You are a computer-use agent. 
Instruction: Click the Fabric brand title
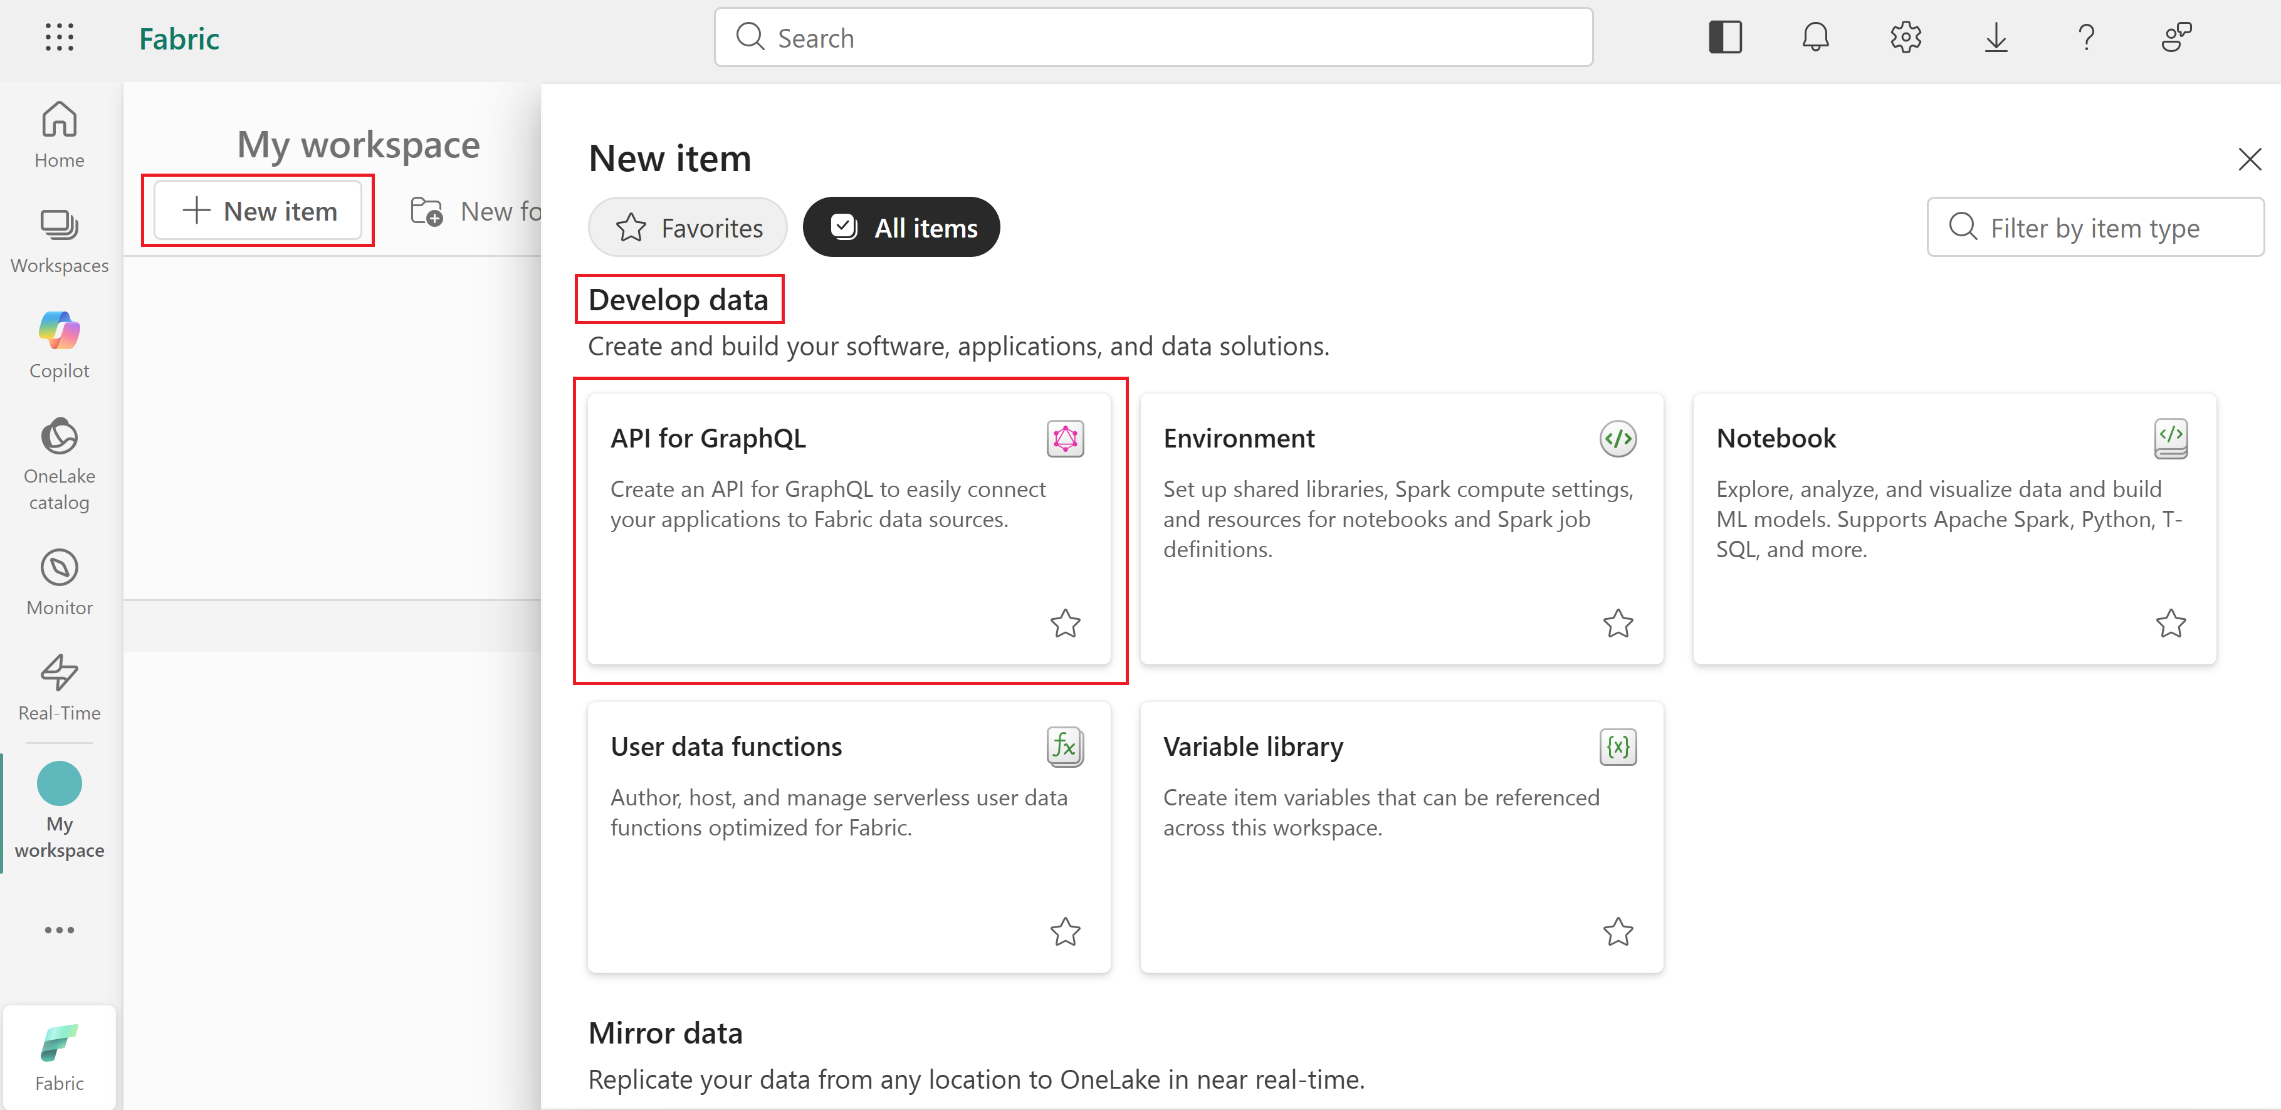(179, 38)
